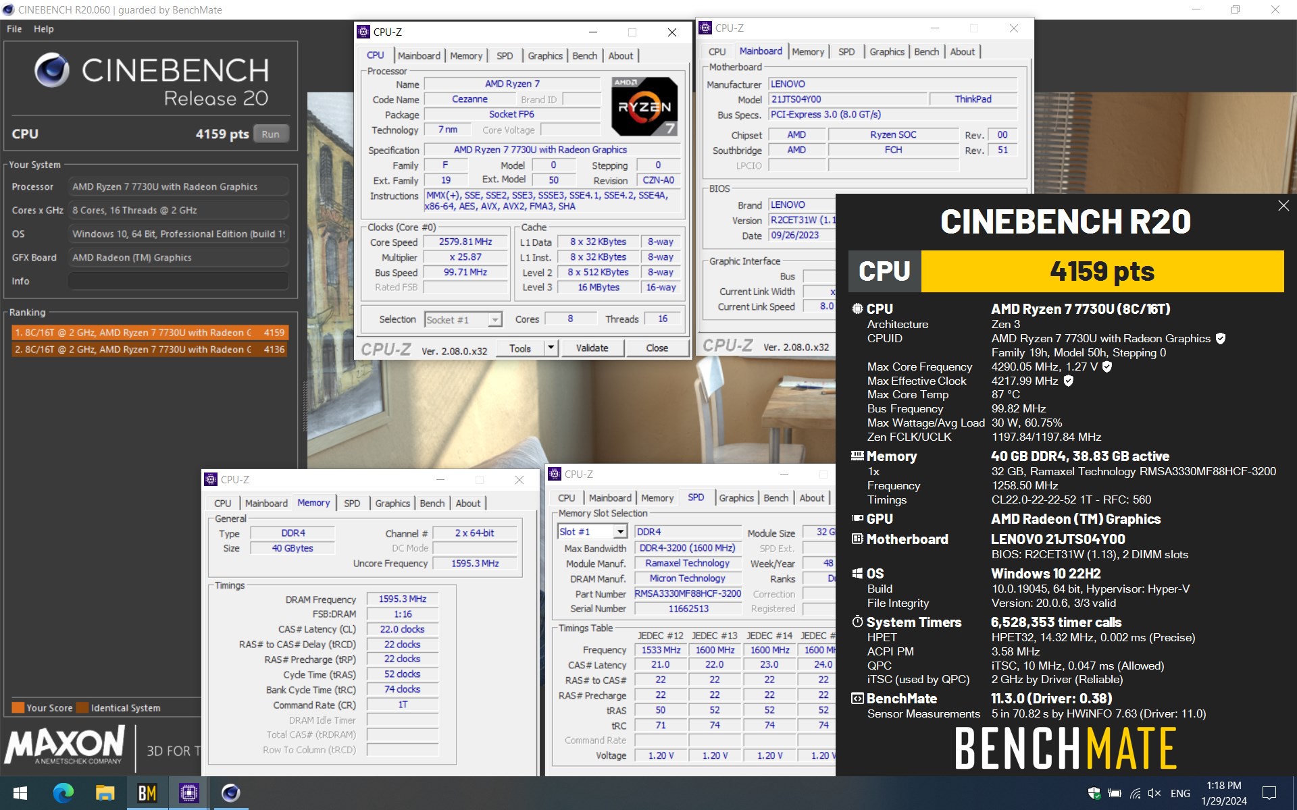This screenshot has height=810, width=1297.
Task: Click the CAS# Latency 22.0 clocks value
Action: 403,629
